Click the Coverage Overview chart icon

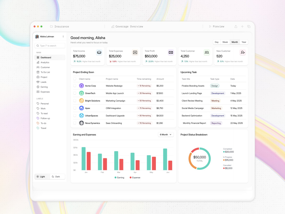point(113,27)
